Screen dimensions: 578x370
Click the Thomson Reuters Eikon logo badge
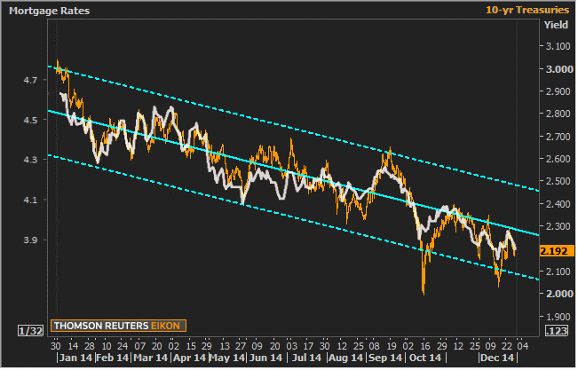tap(119, 327)
